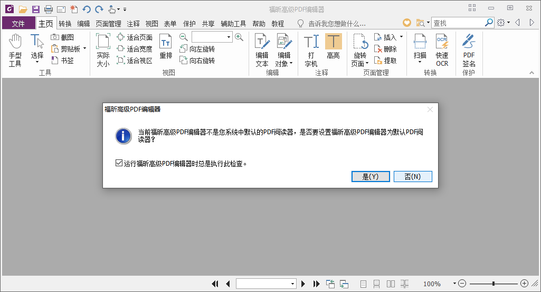541x292 pixels.
Task: Choose Fit Page (适合页面)
Action: click(135, 37)
